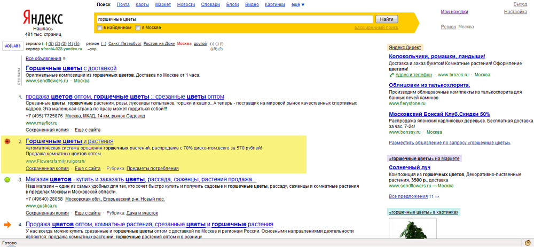Open the Видео tab
534x247 pixels.
(252, 4)
